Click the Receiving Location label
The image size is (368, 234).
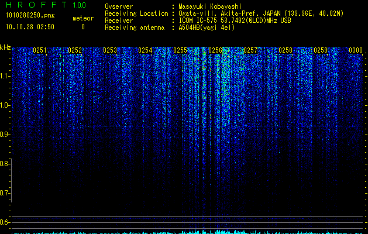tap(136, 13)
